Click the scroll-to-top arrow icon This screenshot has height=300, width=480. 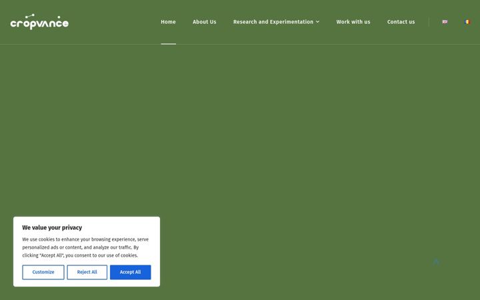click(436, 262)
